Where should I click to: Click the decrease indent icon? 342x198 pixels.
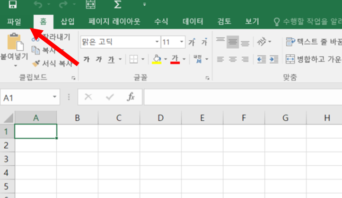(x=262, y=59)
